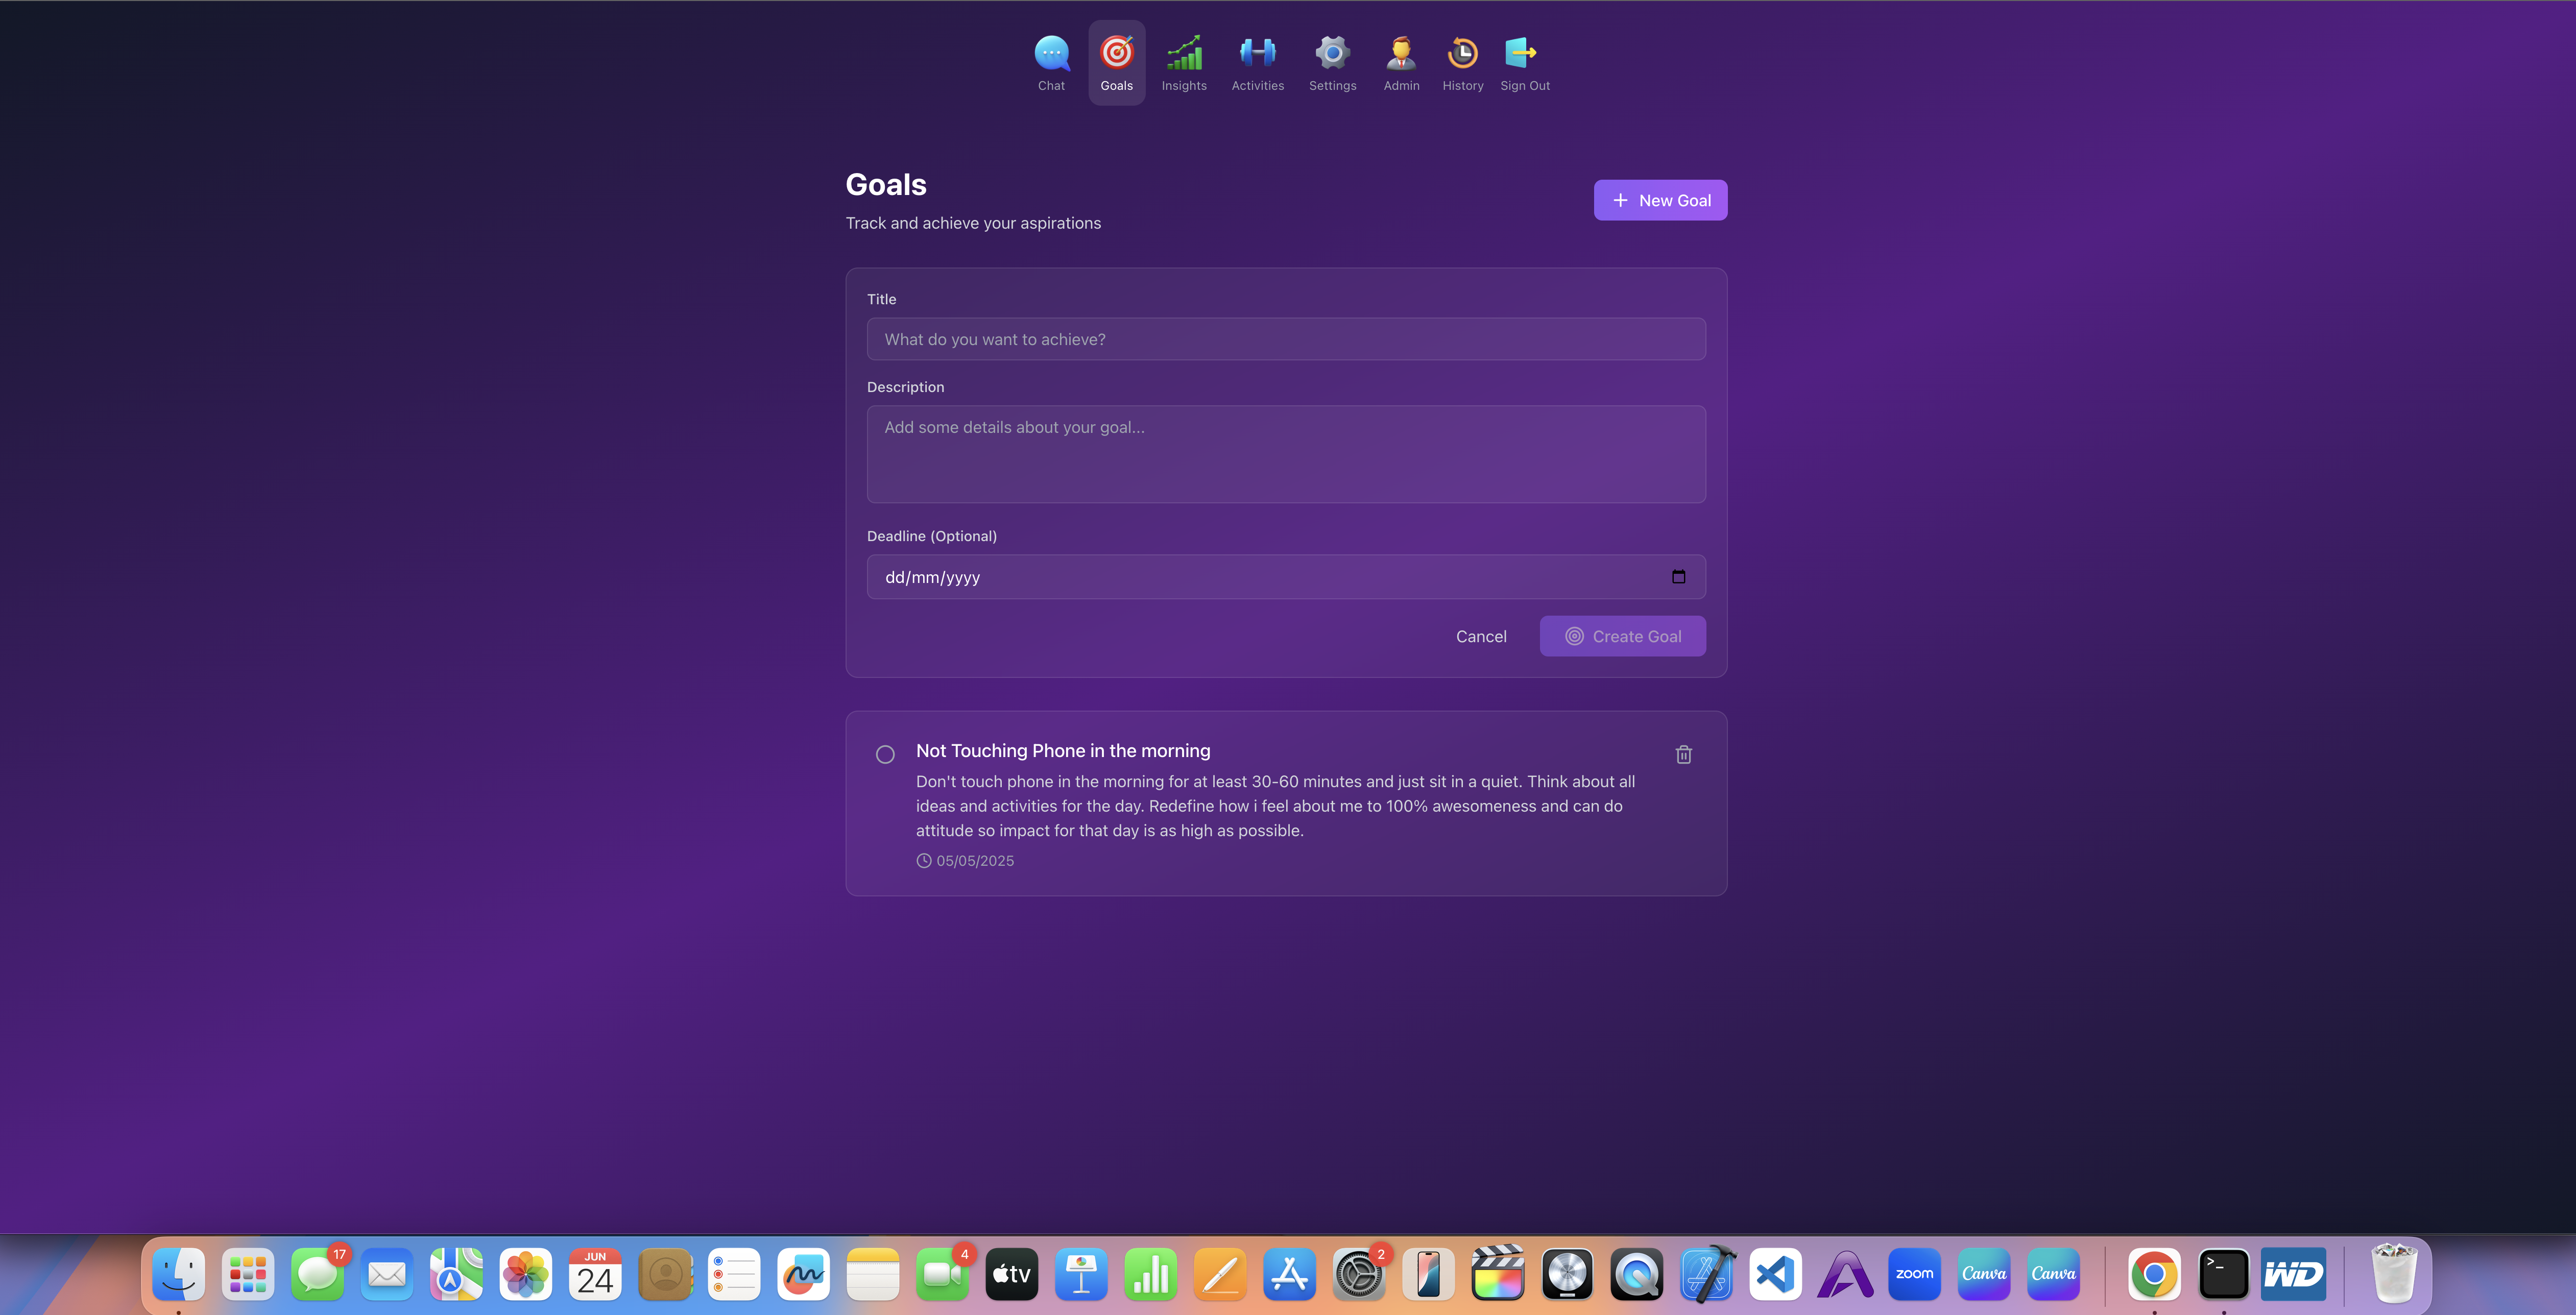Viewport: 2576px width, 1315px height.
Task: Click the goal date 05/05/2025
Action: click(x=974, y=860)
